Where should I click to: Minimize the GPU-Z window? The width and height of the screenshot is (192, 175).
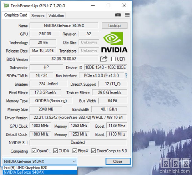point(93,5)
